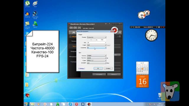Screen dimensions: 189x106
Task: Open the Размер video size dropdown
Action: [97, 37]
